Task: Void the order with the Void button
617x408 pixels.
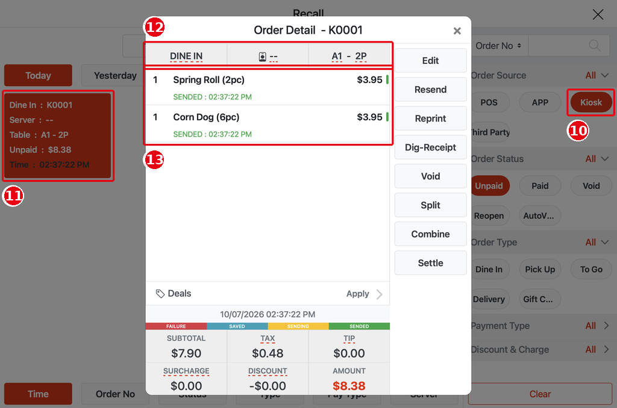Action: [430, 176]
